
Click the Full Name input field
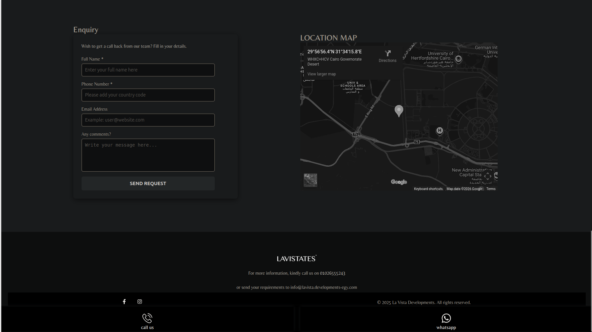pos(148,70)
